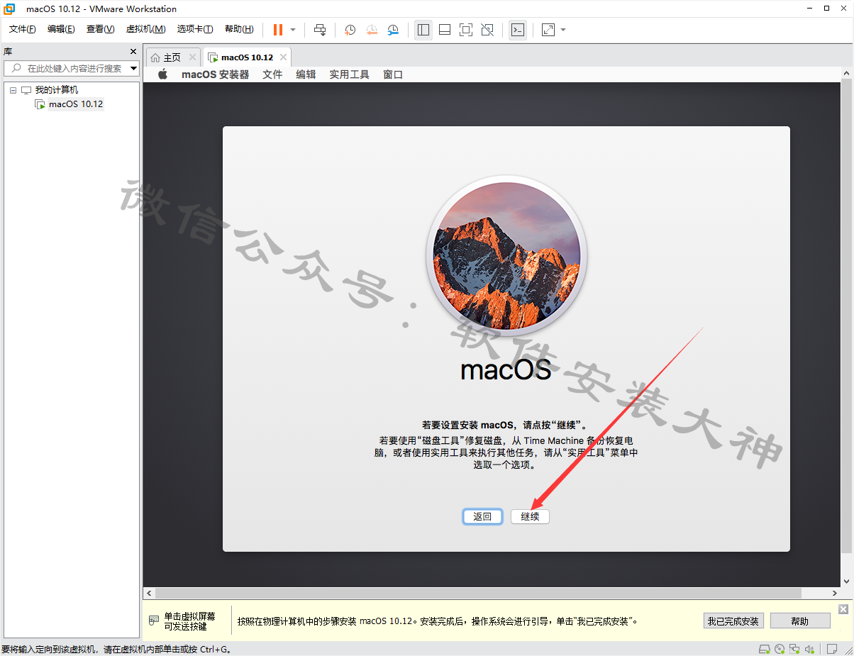Open the macOS 文件 menu in the guest
Screen dimensions: 854x656
coord(272,74)
